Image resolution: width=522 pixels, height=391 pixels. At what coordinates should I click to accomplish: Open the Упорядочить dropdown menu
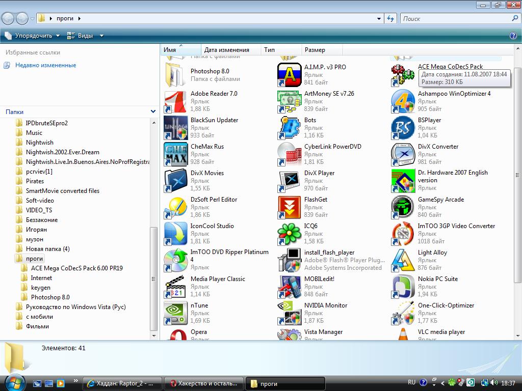[32, 36]
